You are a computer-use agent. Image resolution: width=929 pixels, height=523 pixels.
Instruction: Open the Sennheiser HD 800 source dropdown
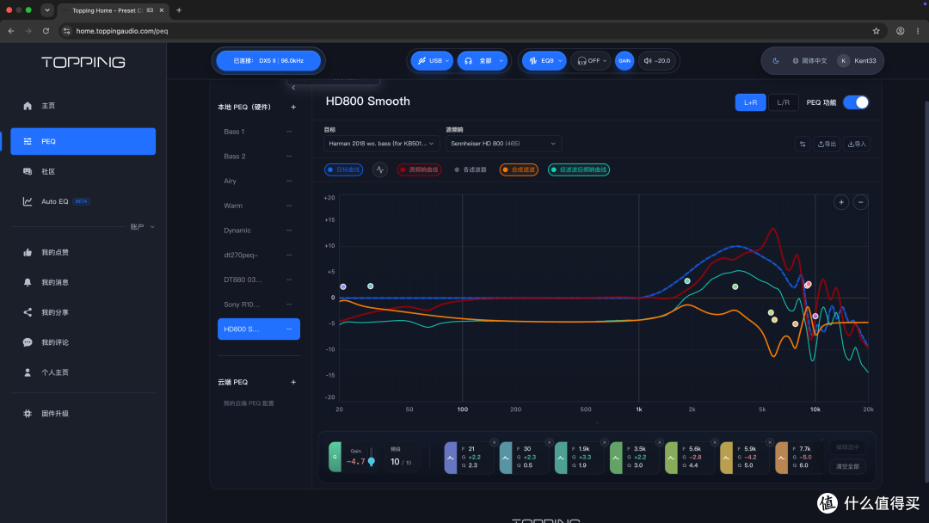tap(503, 144)
